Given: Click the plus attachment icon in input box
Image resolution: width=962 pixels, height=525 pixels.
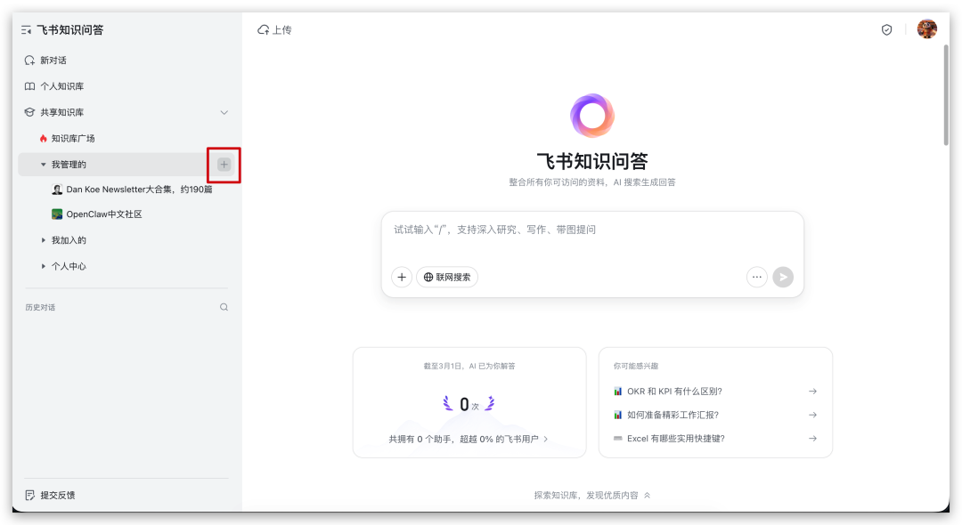Looking at the screenshot, I should click(x=402, y=277).
